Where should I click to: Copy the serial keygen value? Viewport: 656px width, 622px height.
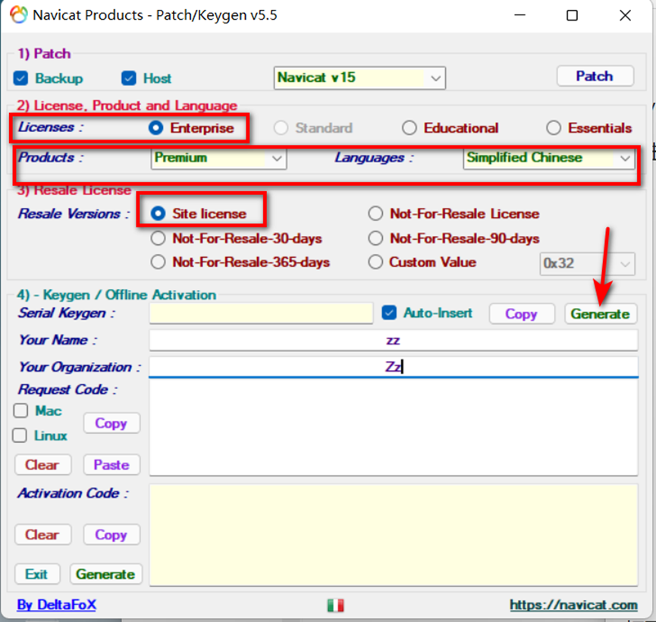tap(522, 313)
